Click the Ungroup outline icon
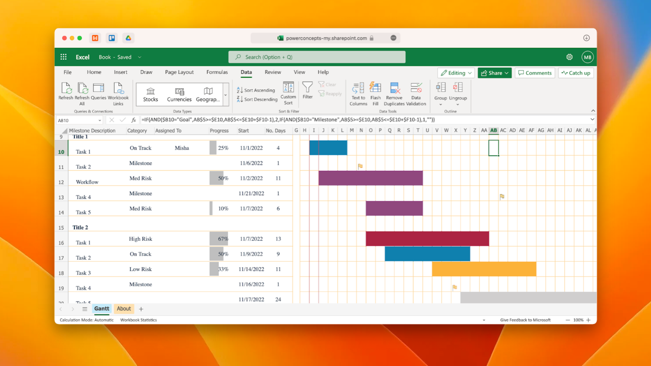Image resolution: width=651 pixels, height=366 pixels. pyautogui.click(x=458, y=91)
